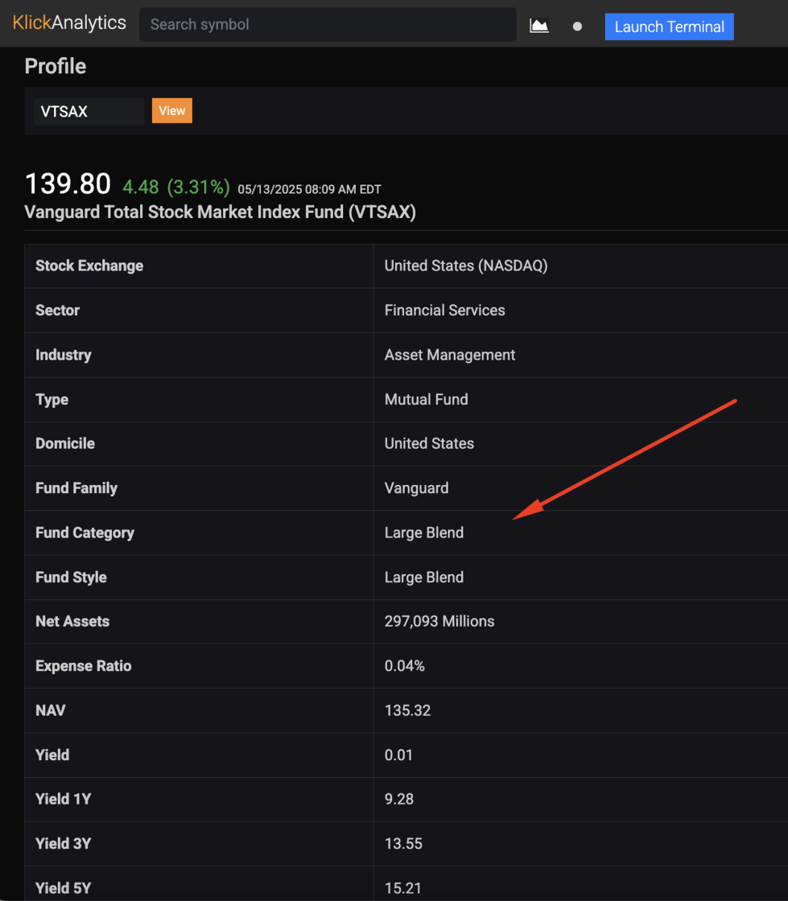The width and height of the screenshot is (788, 901).
Task: Select the United States (NASDAQ) value
Action: (466, 265)
